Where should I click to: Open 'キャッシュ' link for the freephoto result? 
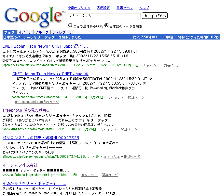tap(108, 129)
